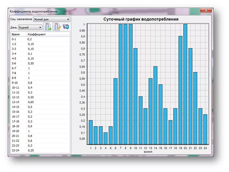Open the День dropdown showing будний
The height and width of the screenshot is (172, 229).
point(30,27)
